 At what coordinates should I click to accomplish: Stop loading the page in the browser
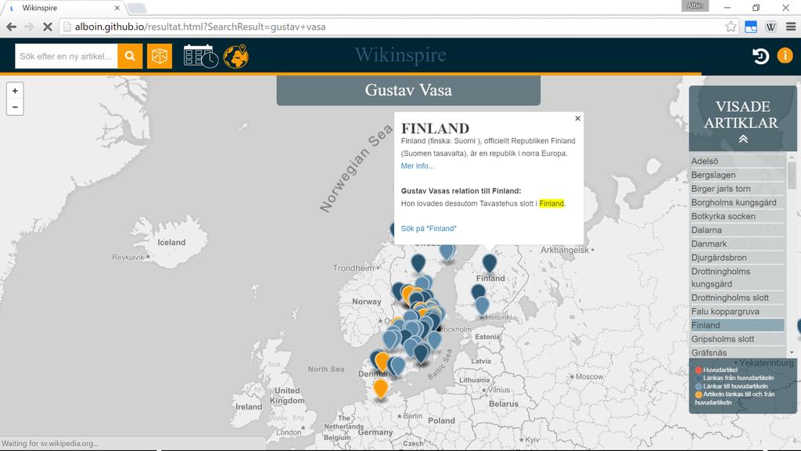click(48, 27)
